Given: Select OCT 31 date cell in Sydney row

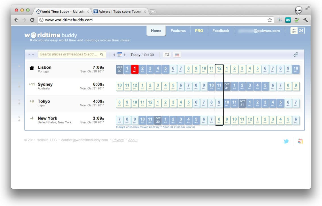Looking at the screenshot, I should (x=227, y=86).
